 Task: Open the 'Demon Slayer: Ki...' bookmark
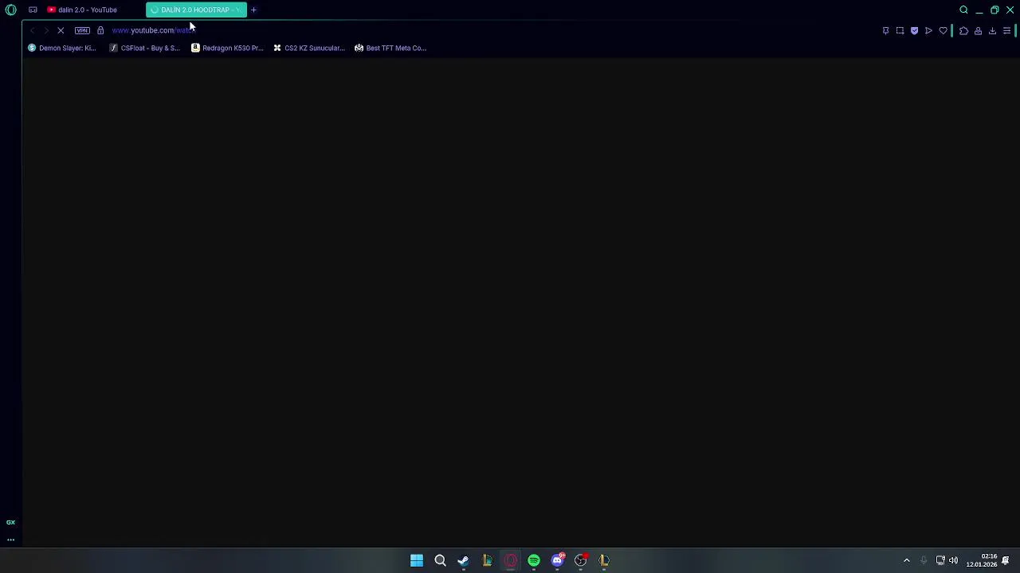point(61,48)
